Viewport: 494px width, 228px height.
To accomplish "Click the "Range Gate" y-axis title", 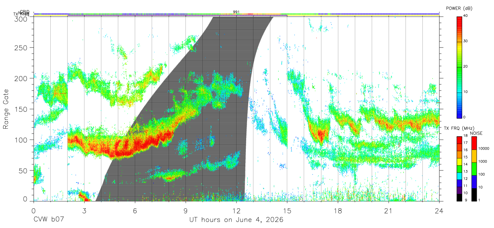I will (x=6, y=109).
